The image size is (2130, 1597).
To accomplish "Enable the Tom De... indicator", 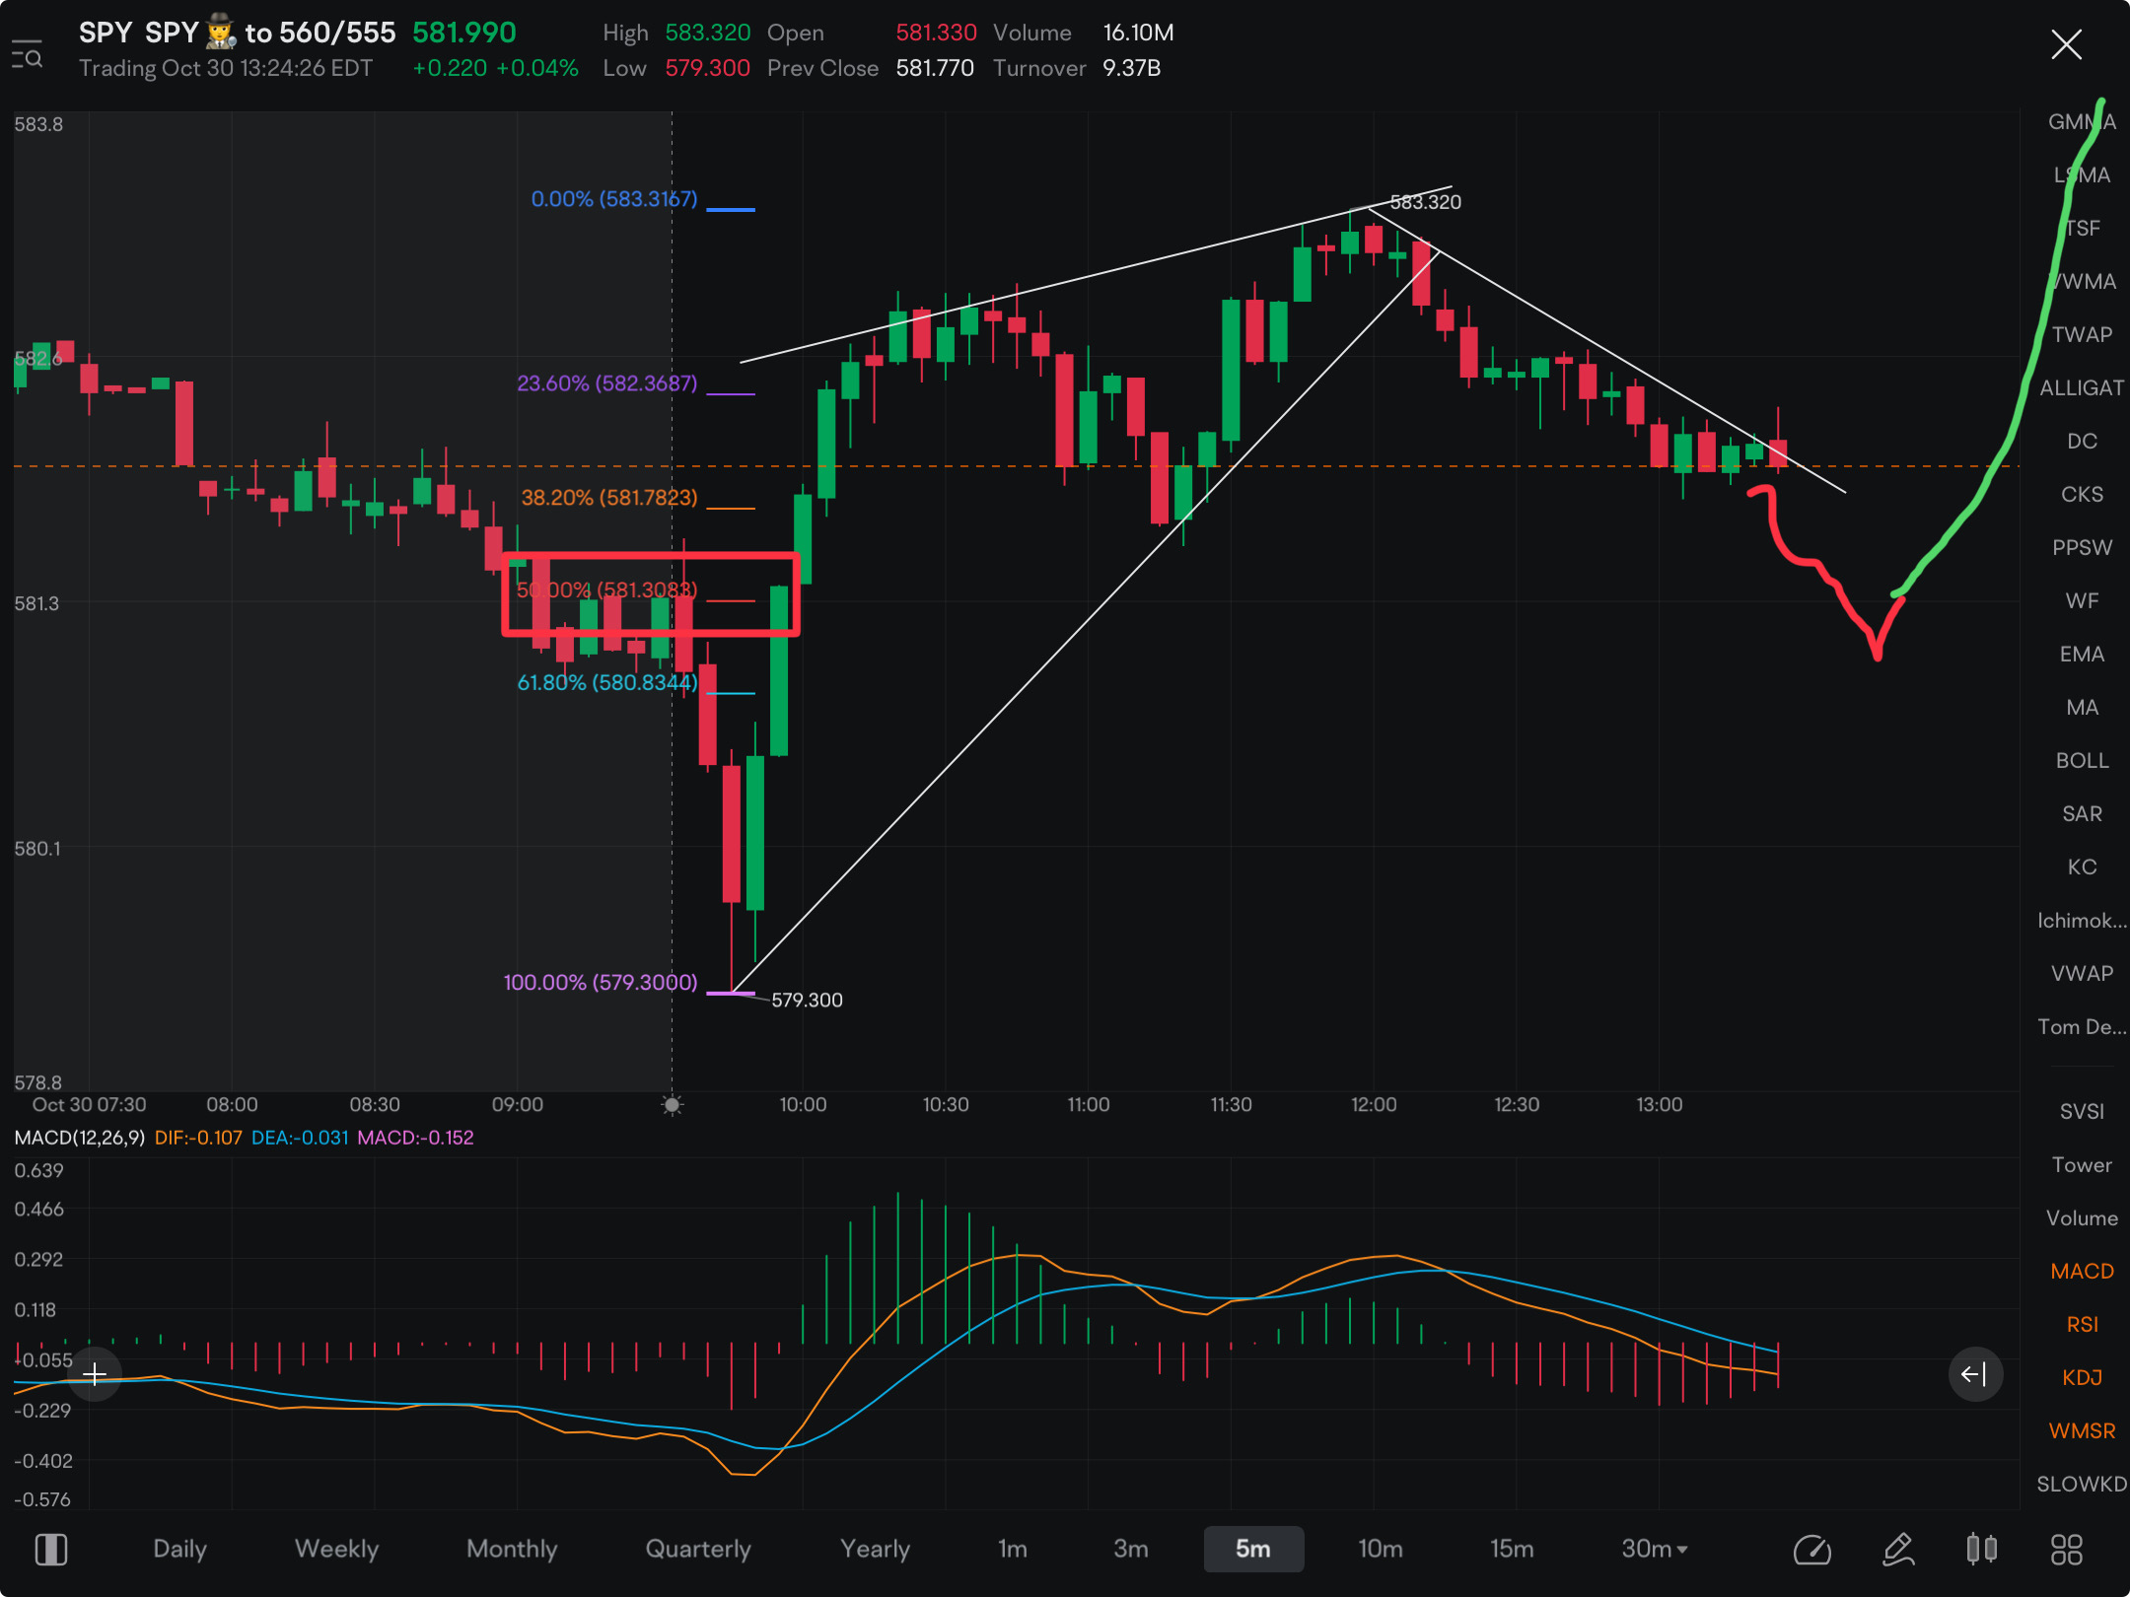I will [2082, 1027].
